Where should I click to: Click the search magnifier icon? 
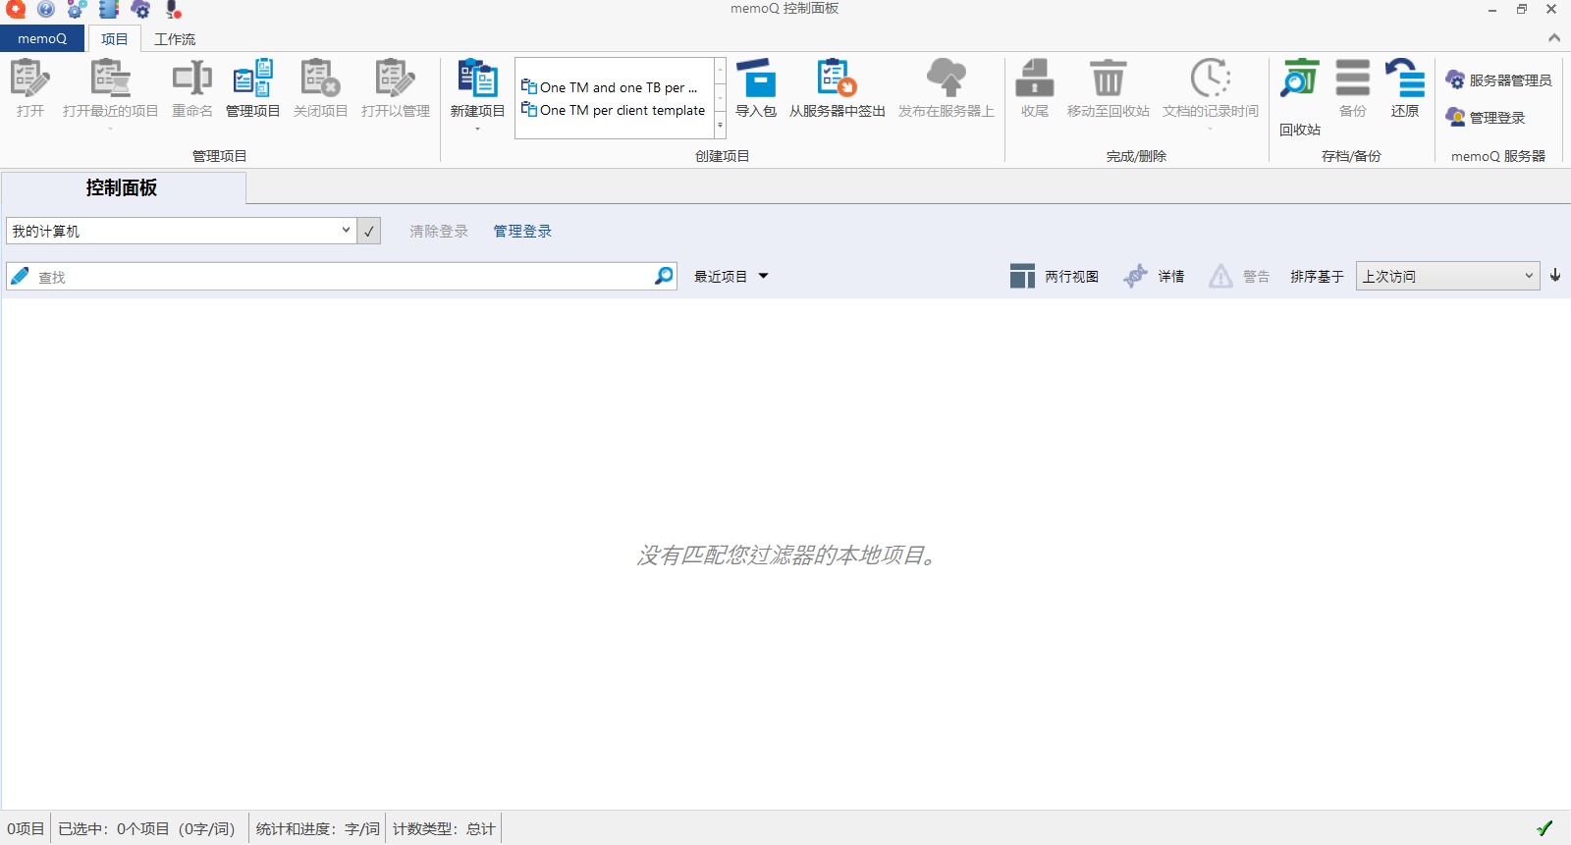click(x=664, y=276)
